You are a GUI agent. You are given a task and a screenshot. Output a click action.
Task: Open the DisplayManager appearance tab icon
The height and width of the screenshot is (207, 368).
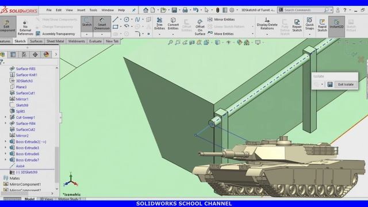pyautogui.click(x=46, y=55)
